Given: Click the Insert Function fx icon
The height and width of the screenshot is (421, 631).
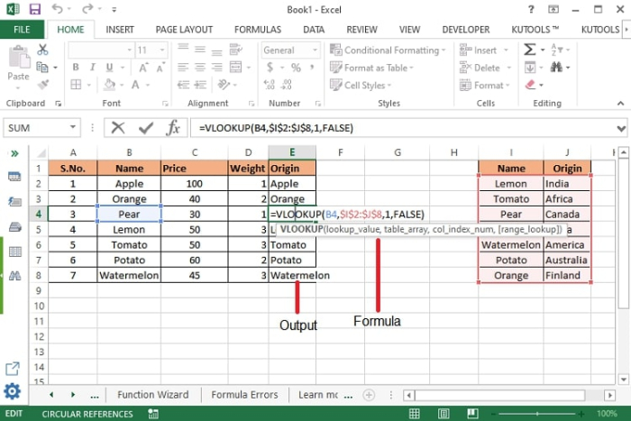Looking at the screenshot, I should 173,128.
